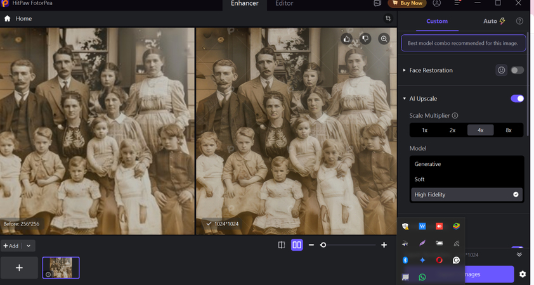Open the magnifier zoom tool on the preview

tap(384, 39)
